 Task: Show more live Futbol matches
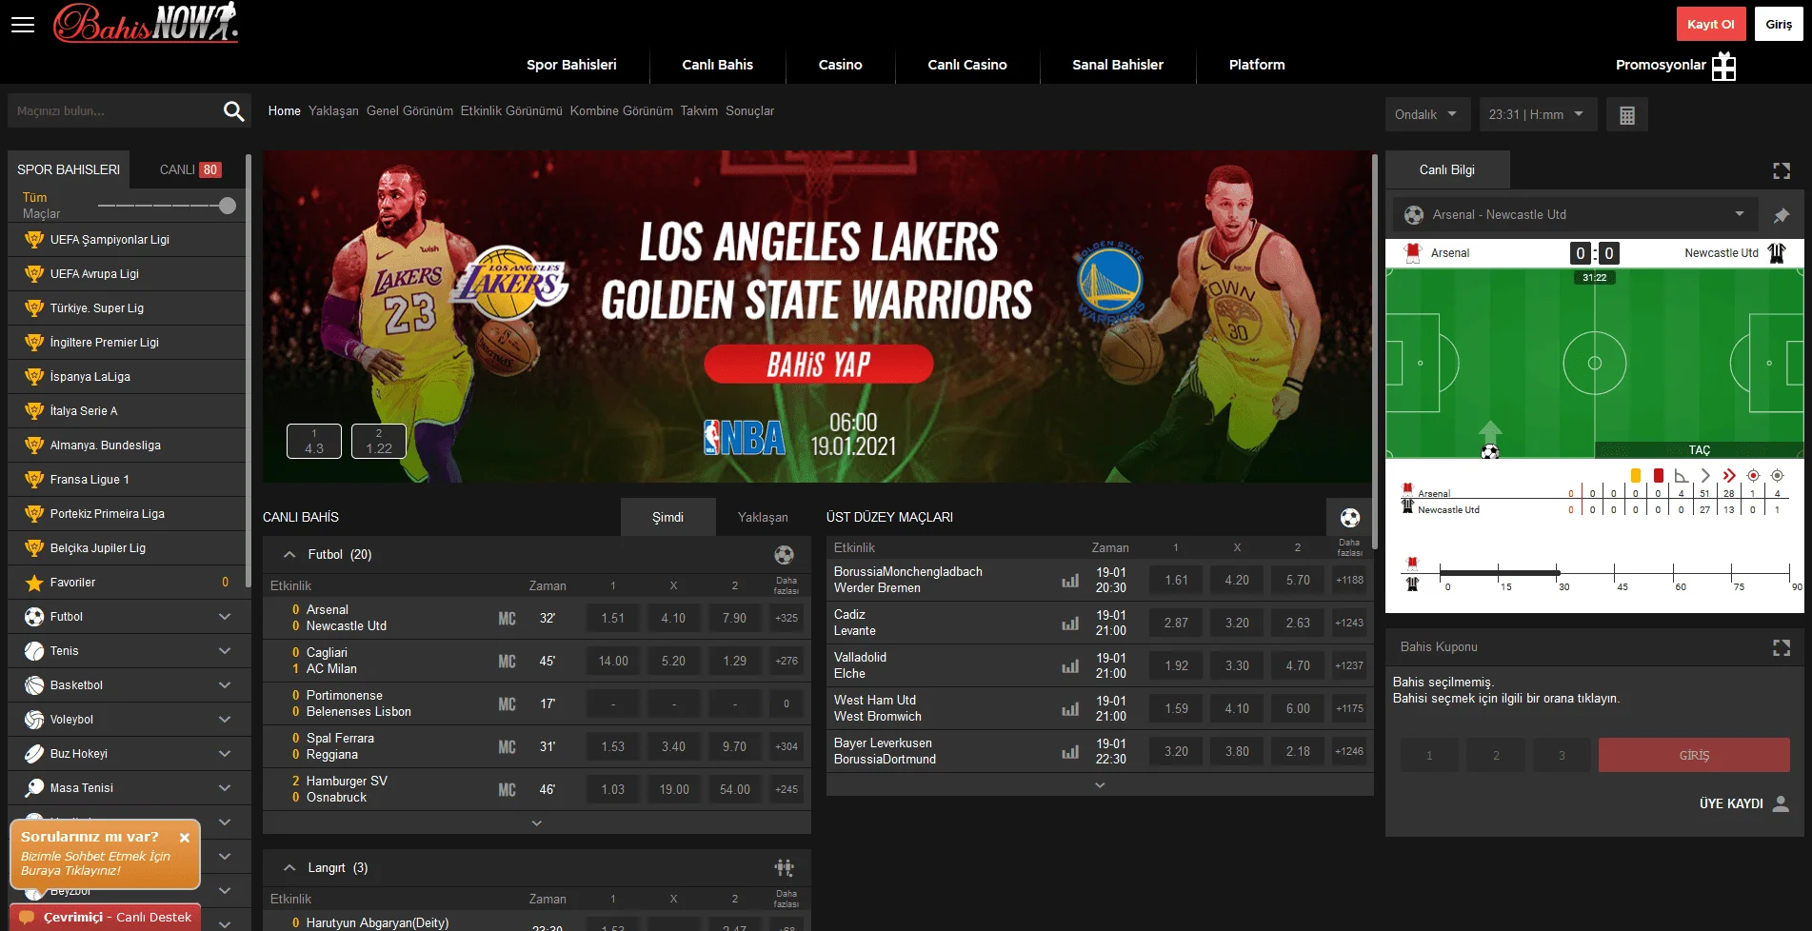pyautogui.click(x=537, y=823)
